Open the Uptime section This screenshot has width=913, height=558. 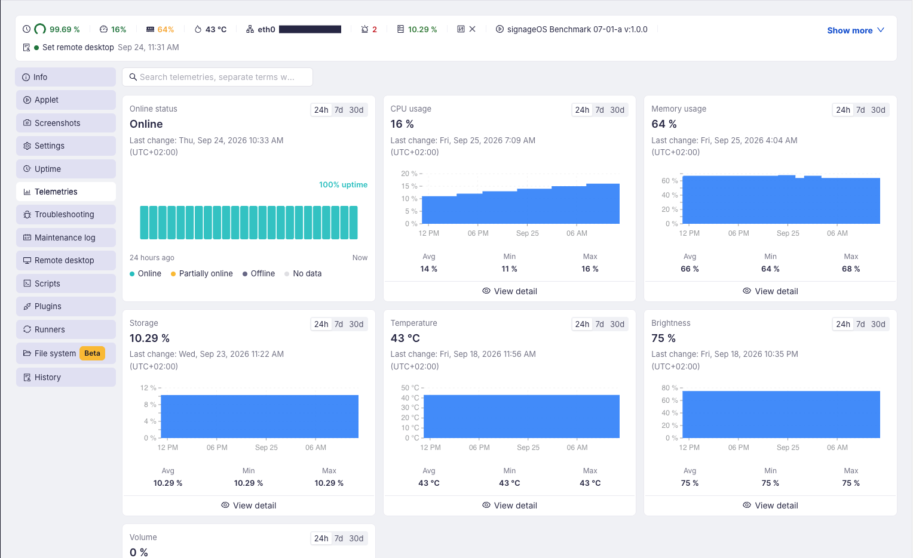pos(66,169)
